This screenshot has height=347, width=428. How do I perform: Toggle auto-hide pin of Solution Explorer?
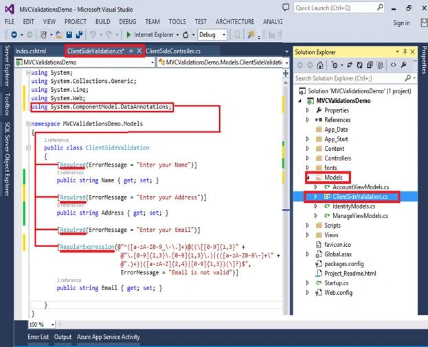(405, 51)
